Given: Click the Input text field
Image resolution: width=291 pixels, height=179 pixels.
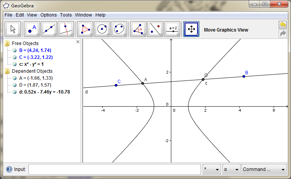Looking at the screenshot, I should tap(114, 169).
